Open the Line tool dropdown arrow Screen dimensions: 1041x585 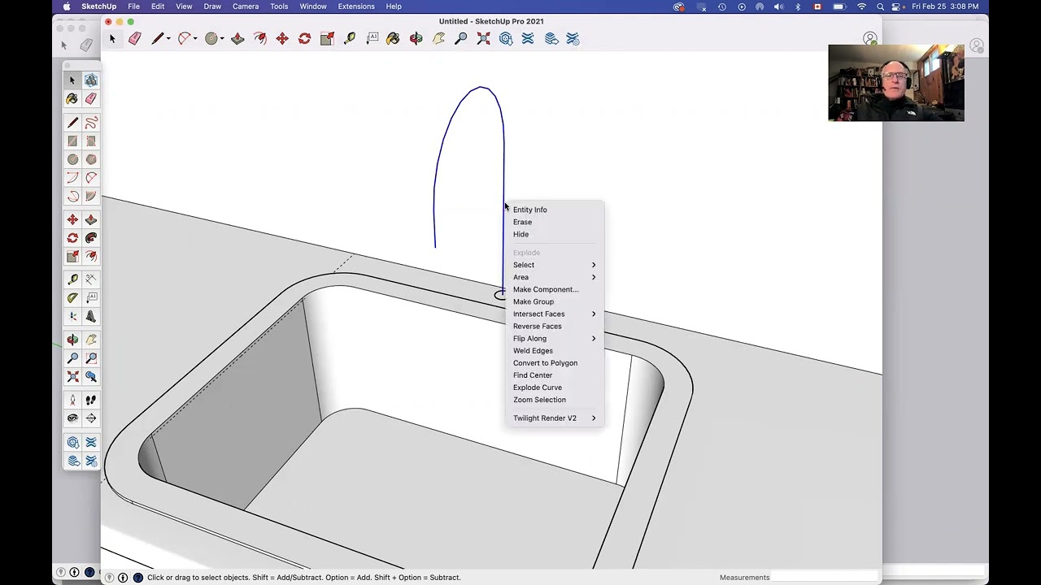coord(168,38)
